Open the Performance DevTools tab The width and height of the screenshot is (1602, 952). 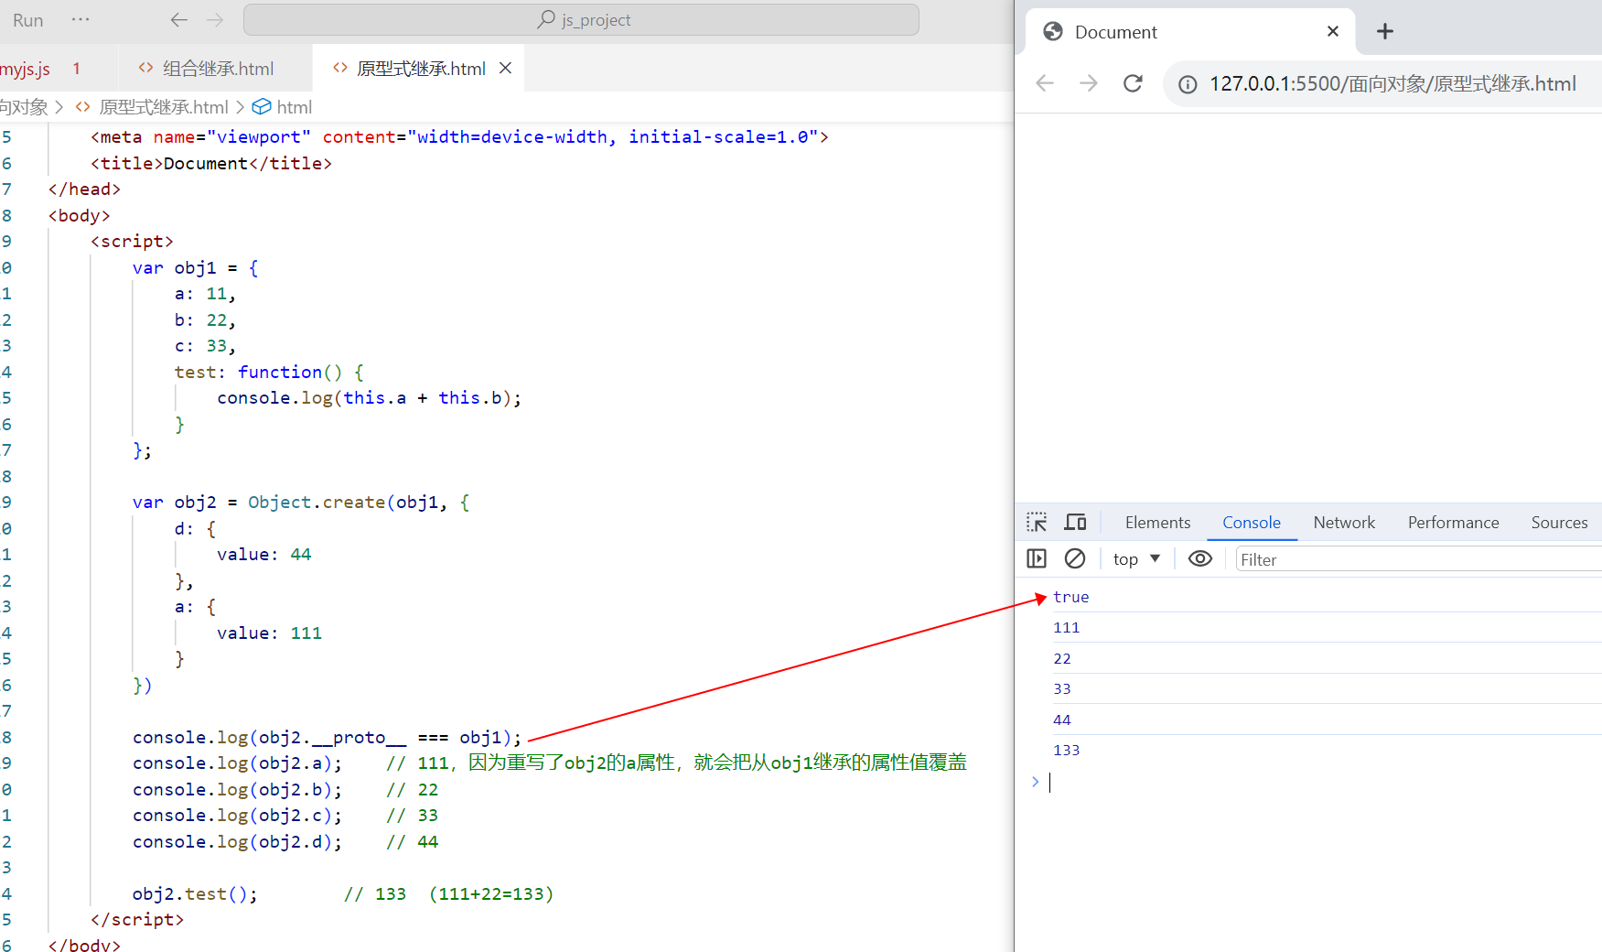(1453, 523)
